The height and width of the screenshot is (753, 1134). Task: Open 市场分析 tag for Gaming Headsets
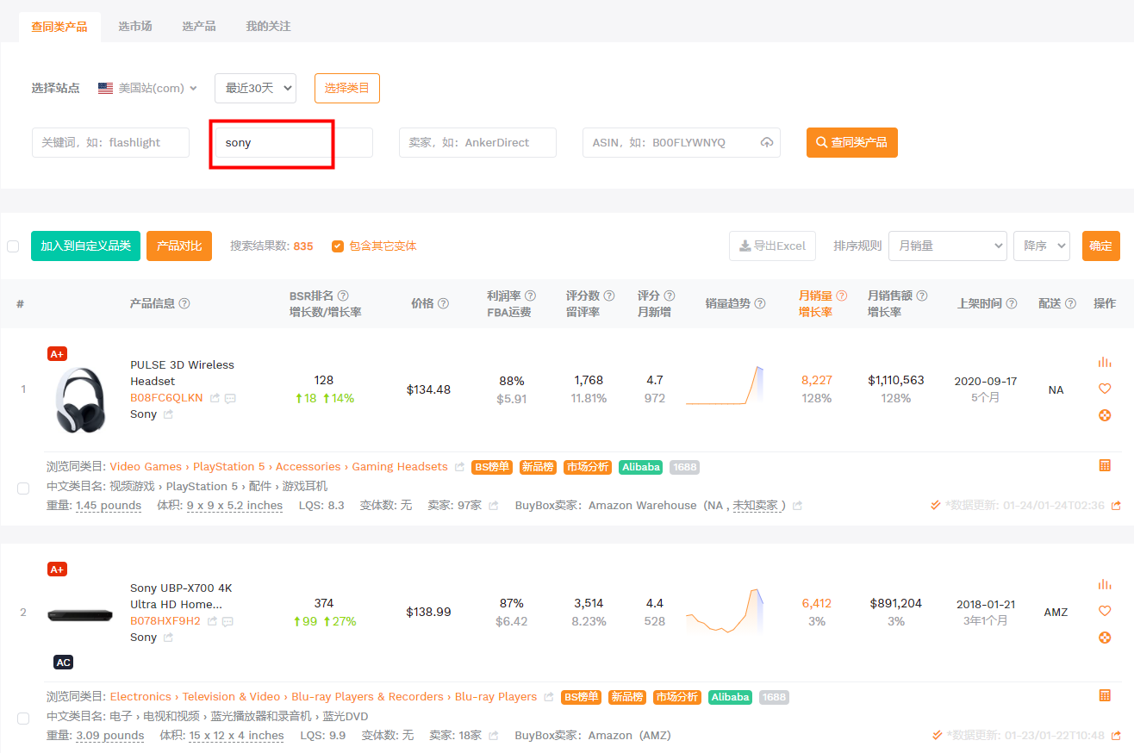coord(587,467)
